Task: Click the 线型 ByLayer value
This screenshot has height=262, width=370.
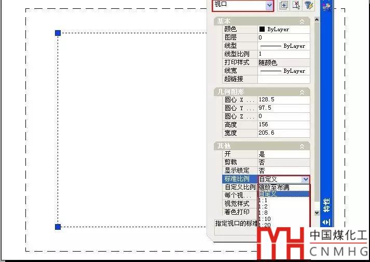Action: coord(284,46)
